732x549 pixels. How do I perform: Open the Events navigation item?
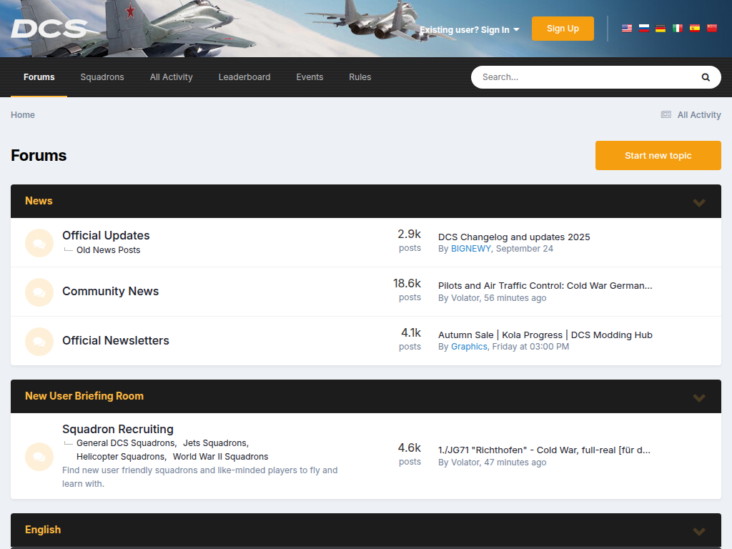click(310, 77)
